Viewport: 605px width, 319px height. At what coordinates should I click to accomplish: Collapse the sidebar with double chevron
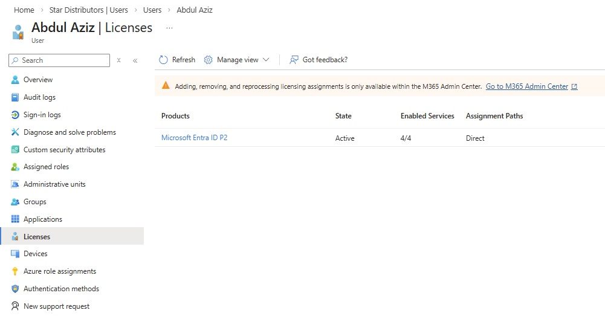coord(135,60)
